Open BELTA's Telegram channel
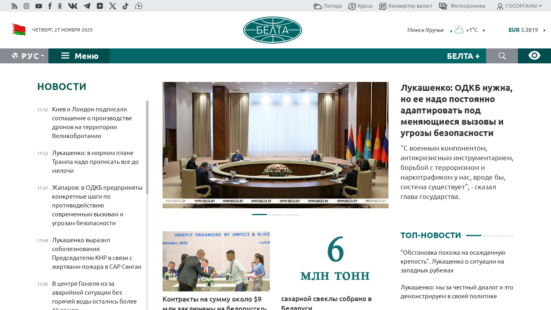551x310 pixels. click(87, 6)
